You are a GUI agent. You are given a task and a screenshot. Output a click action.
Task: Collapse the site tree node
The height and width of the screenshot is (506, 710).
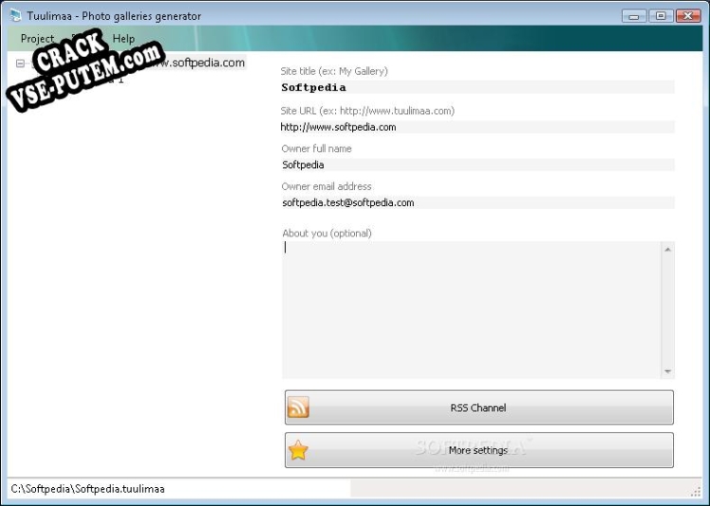pos(20,64)
